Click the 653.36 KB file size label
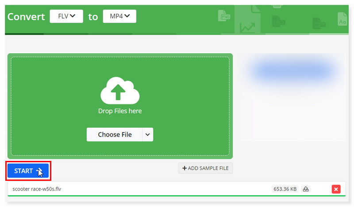This screenshot has width=354, height=207. click(285, 189)
